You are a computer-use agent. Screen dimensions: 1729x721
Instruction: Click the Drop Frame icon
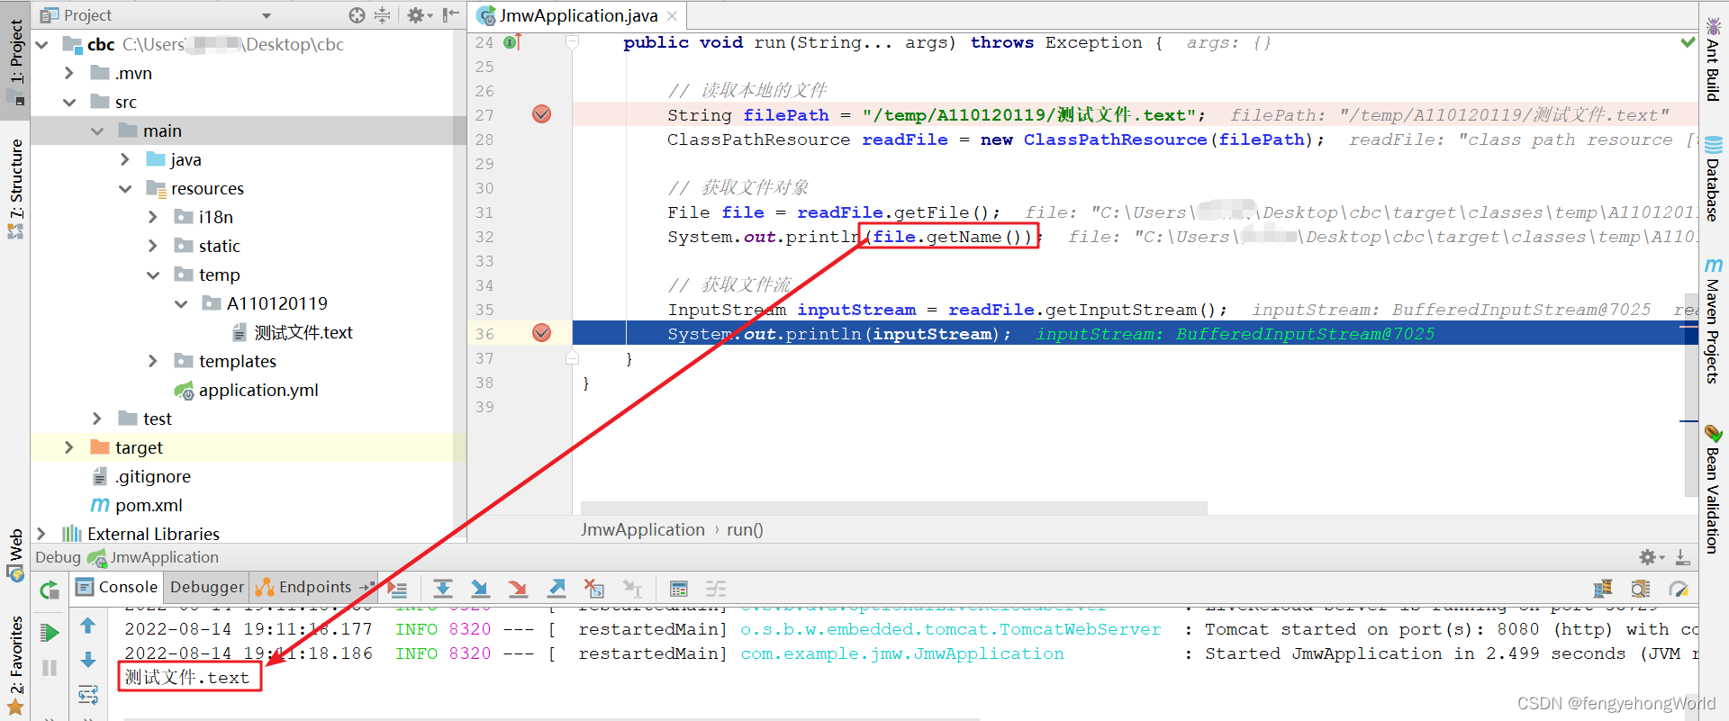coord(594,589)
